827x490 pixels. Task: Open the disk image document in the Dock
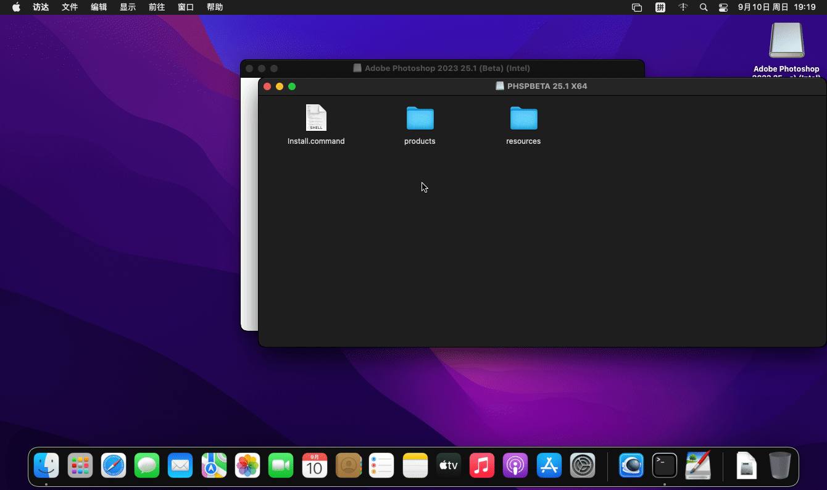[747, 465]
